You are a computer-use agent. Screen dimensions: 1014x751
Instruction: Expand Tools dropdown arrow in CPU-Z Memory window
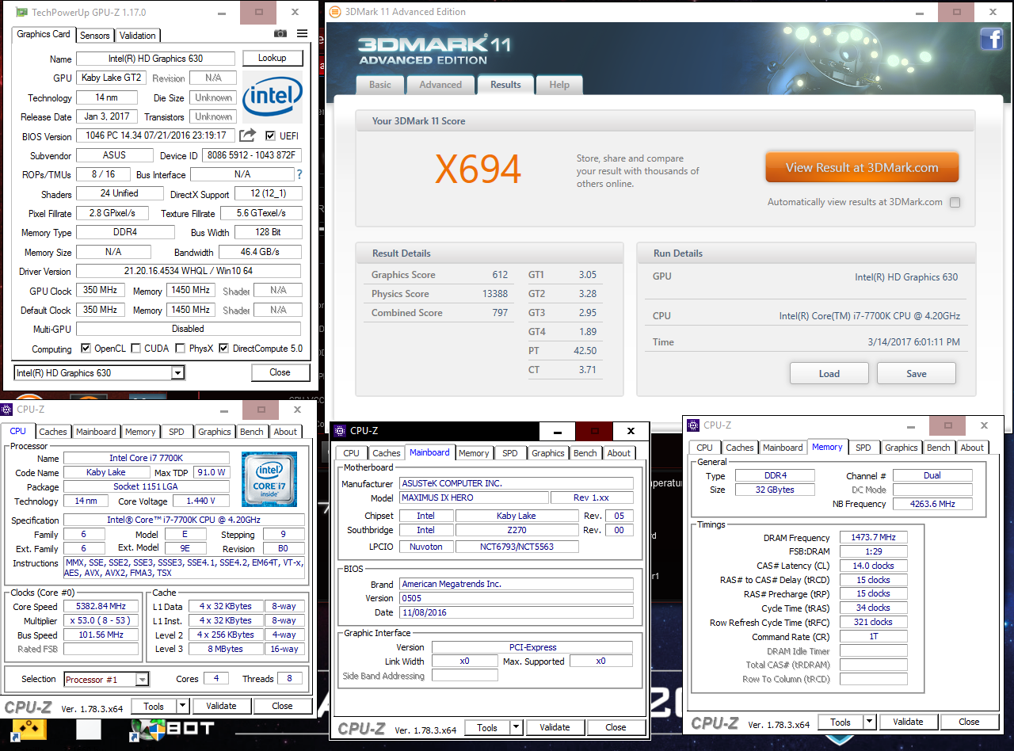(x=869, y=722)
